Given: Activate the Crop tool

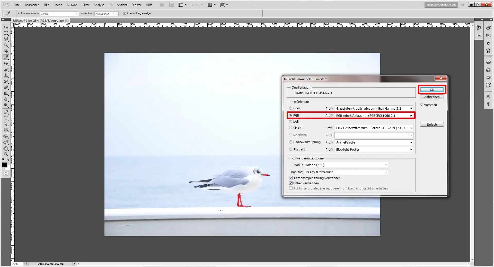Looking at the screenshot, I should click(6, 51).
